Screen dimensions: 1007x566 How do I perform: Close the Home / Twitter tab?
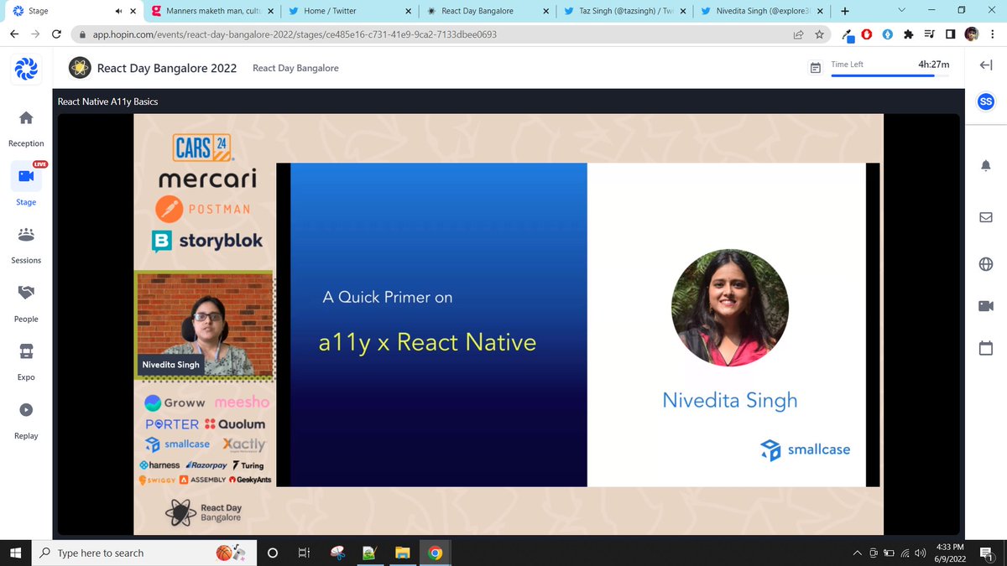[x=409, y=11]
